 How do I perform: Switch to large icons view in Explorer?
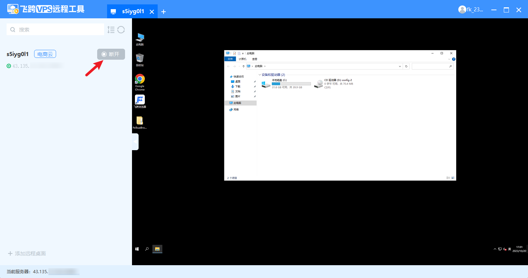[x=453, y=178]
